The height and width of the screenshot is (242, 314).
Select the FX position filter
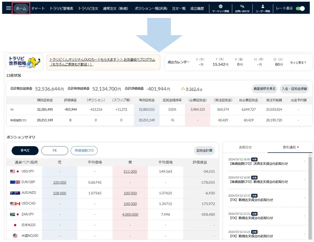[x=54, y=151]
